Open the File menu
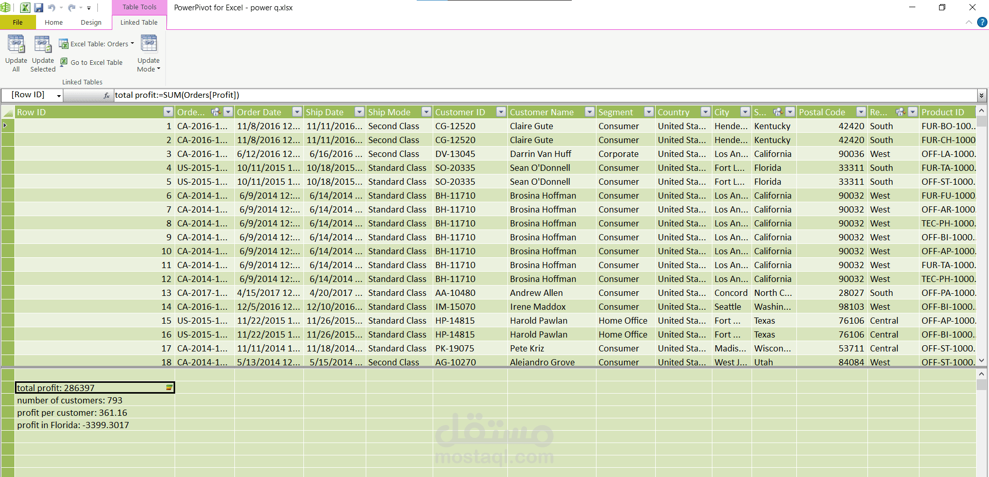This screenshot has height=477, width=989. [x=18, y=22]
